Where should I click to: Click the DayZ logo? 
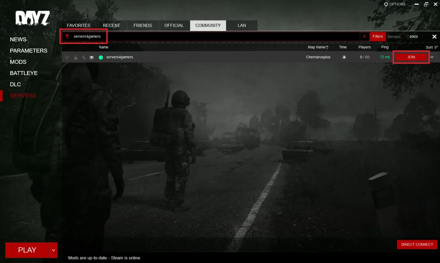click(33, 18)
